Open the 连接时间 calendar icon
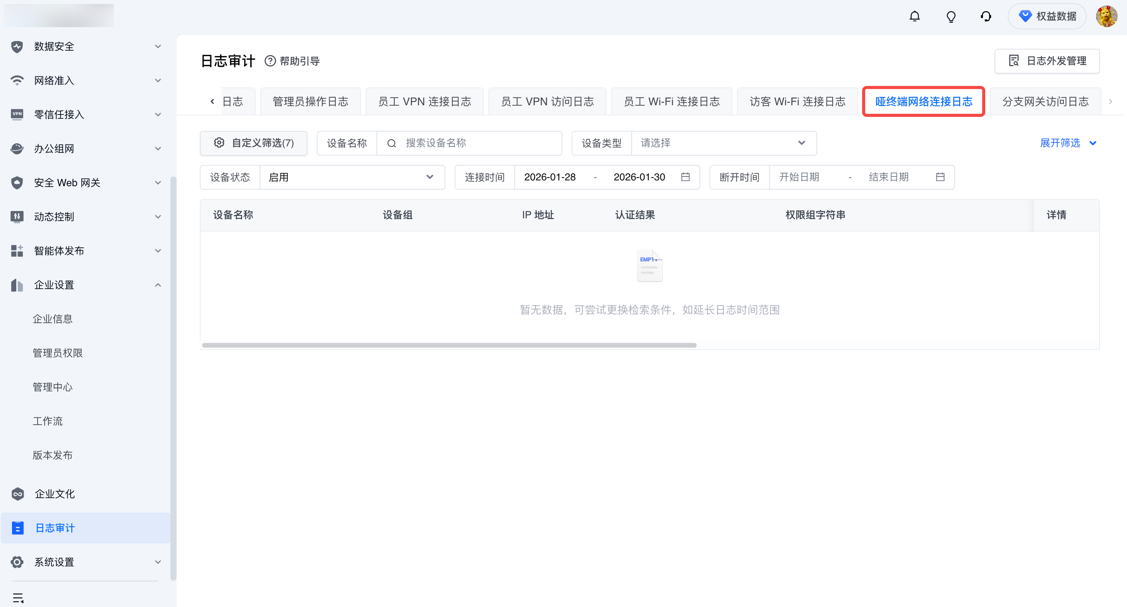The height and width of the screenshot is (607, 1127). [685, 177]
